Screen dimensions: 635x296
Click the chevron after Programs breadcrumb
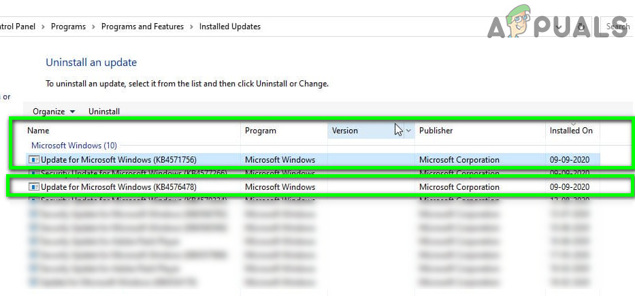[x=93, y=27]
